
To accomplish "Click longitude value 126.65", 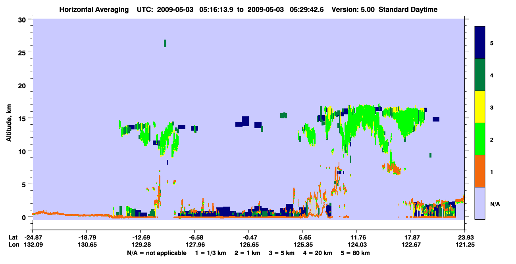I will [x=248, y=245].
